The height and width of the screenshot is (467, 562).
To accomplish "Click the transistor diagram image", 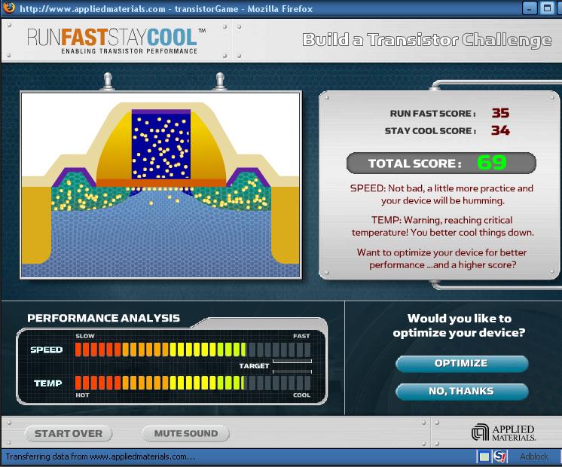I will tap(160, 185).
